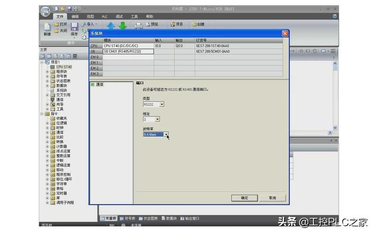Switch to the 数据块 bottom tab

[x=169, y=218]
